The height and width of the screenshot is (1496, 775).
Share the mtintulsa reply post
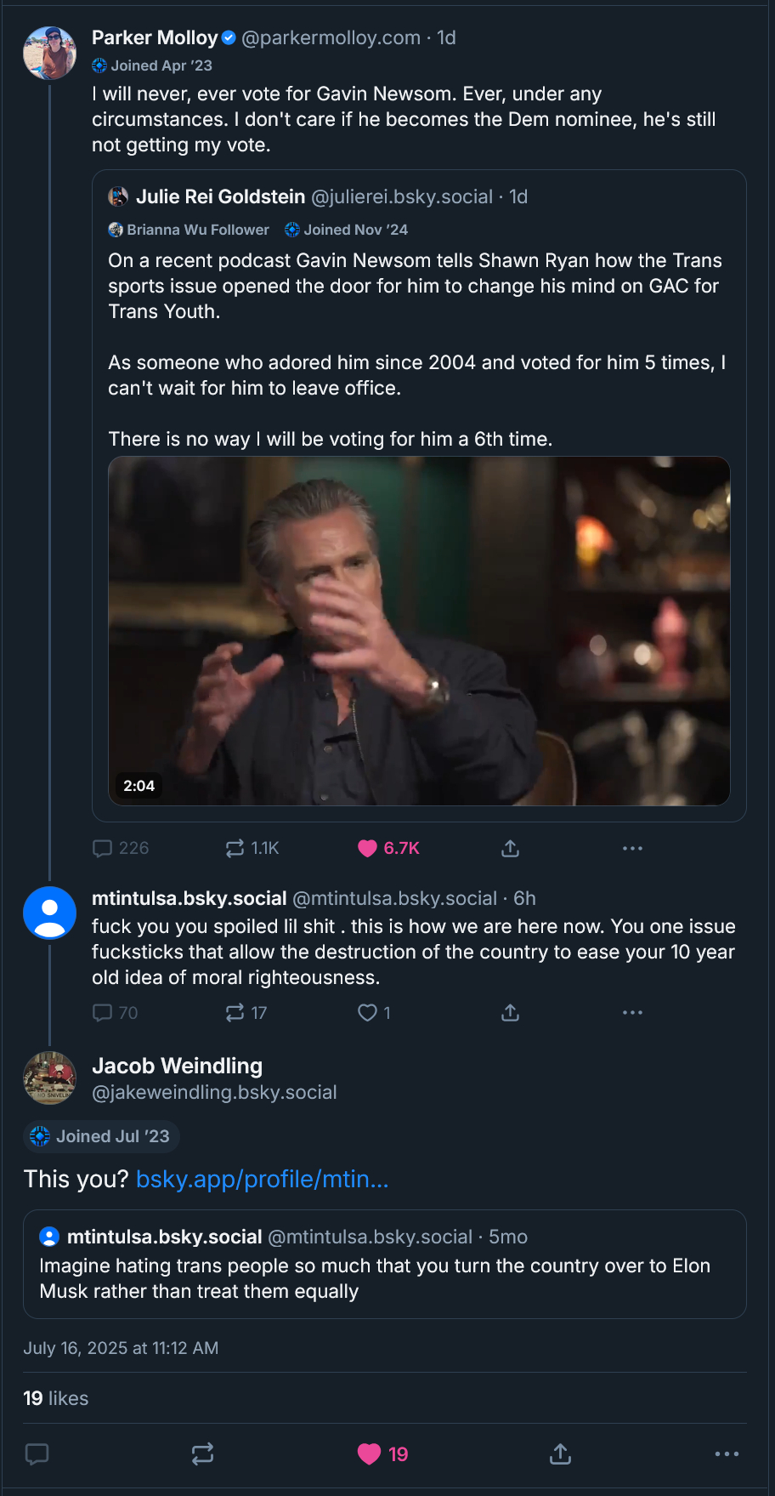pos(510,1012)
